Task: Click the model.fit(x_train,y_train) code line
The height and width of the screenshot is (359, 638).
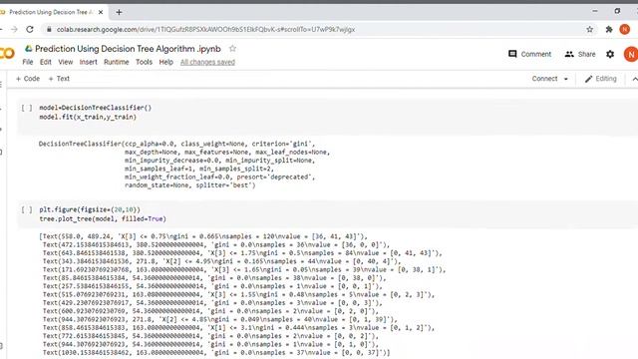Action: pos(88,117)
